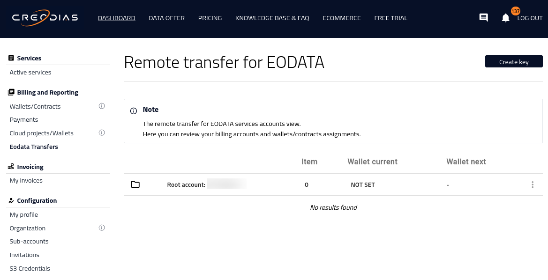Screen dimensions: 548x280
Task: Go to S3 Credentials
Action: coord(30,268)
